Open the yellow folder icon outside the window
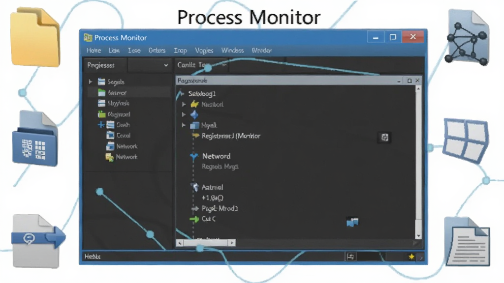This screenshot has width=504, height=283. tap(35, 37)
